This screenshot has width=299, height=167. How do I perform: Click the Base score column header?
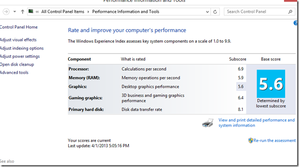(271, 59)
